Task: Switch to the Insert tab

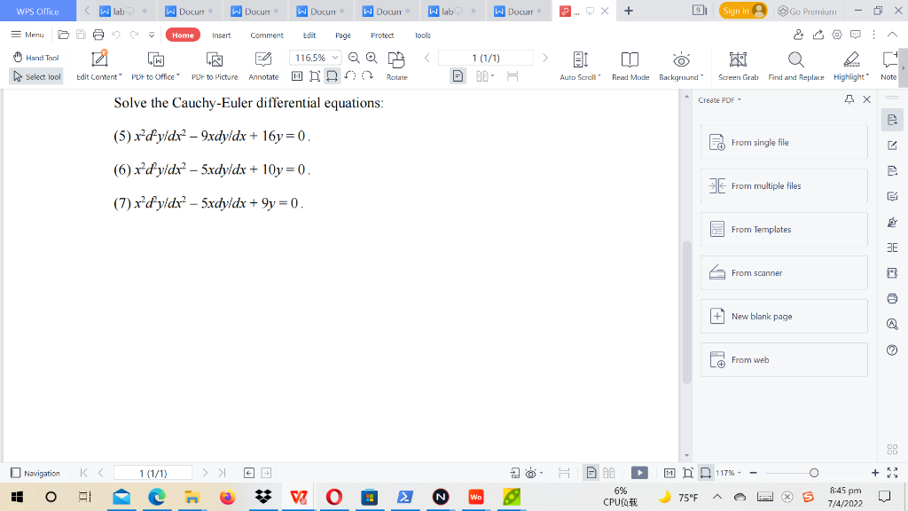Action: 221,35
